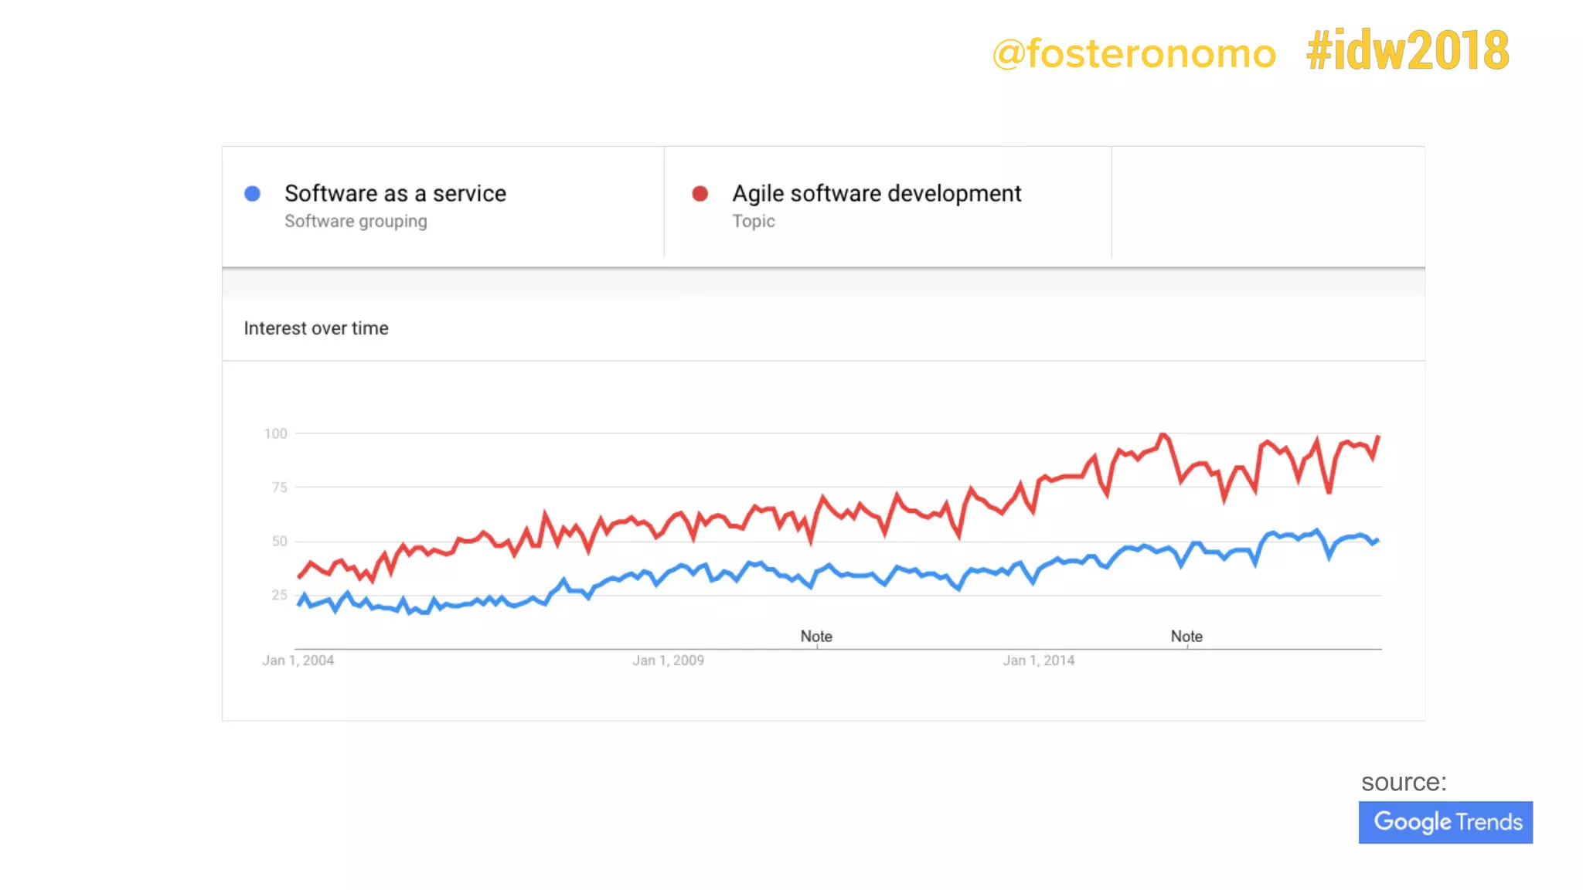The image size is (1583, 890).
Task: Select the Software as a service term
Action: coord(395,193)
